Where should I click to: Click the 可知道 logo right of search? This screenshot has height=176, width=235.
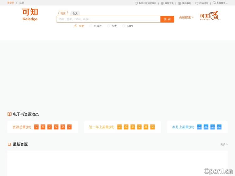209,16
